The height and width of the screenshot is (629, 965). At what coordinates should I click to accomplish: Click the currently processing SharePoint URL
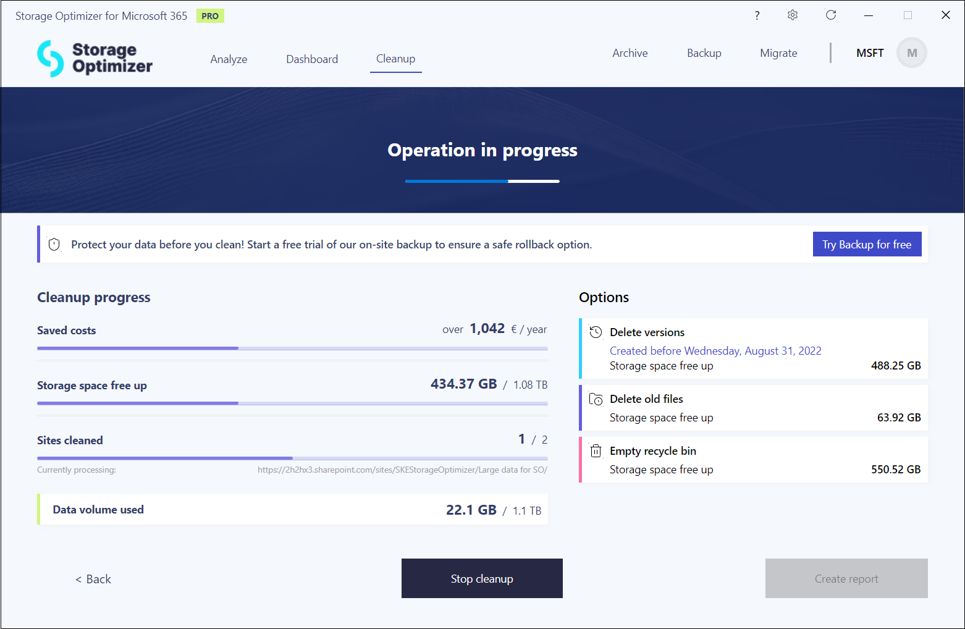point(402,470)
